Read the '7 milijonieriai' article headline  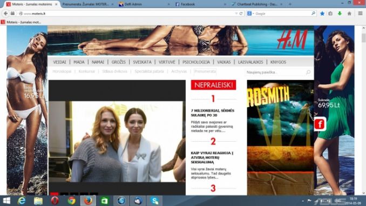point(212,112)
